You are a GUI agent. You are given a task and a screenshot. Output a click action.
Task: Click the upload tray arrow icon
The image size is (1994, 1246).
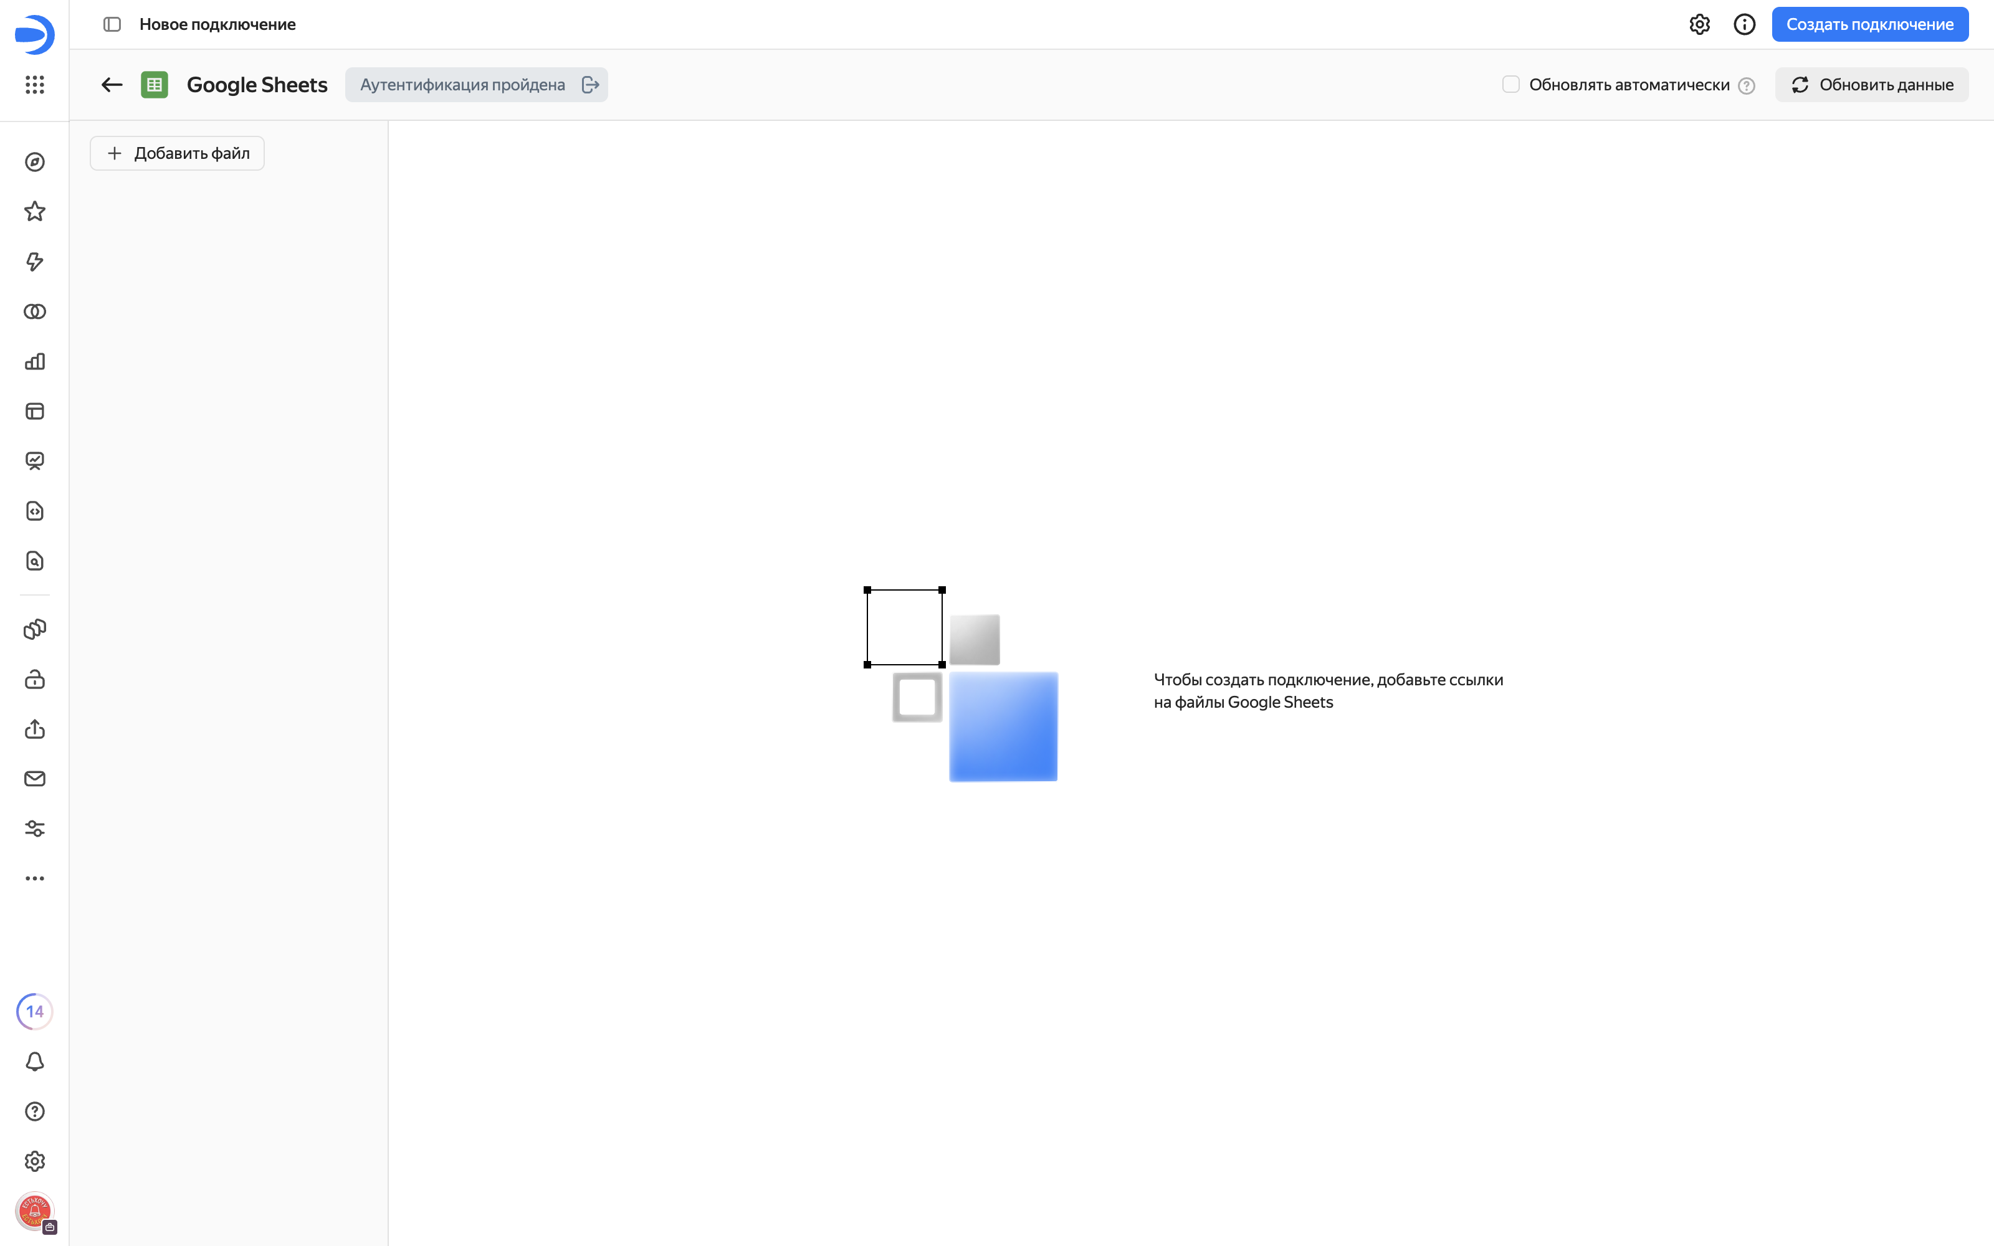[x=35, y=730]
